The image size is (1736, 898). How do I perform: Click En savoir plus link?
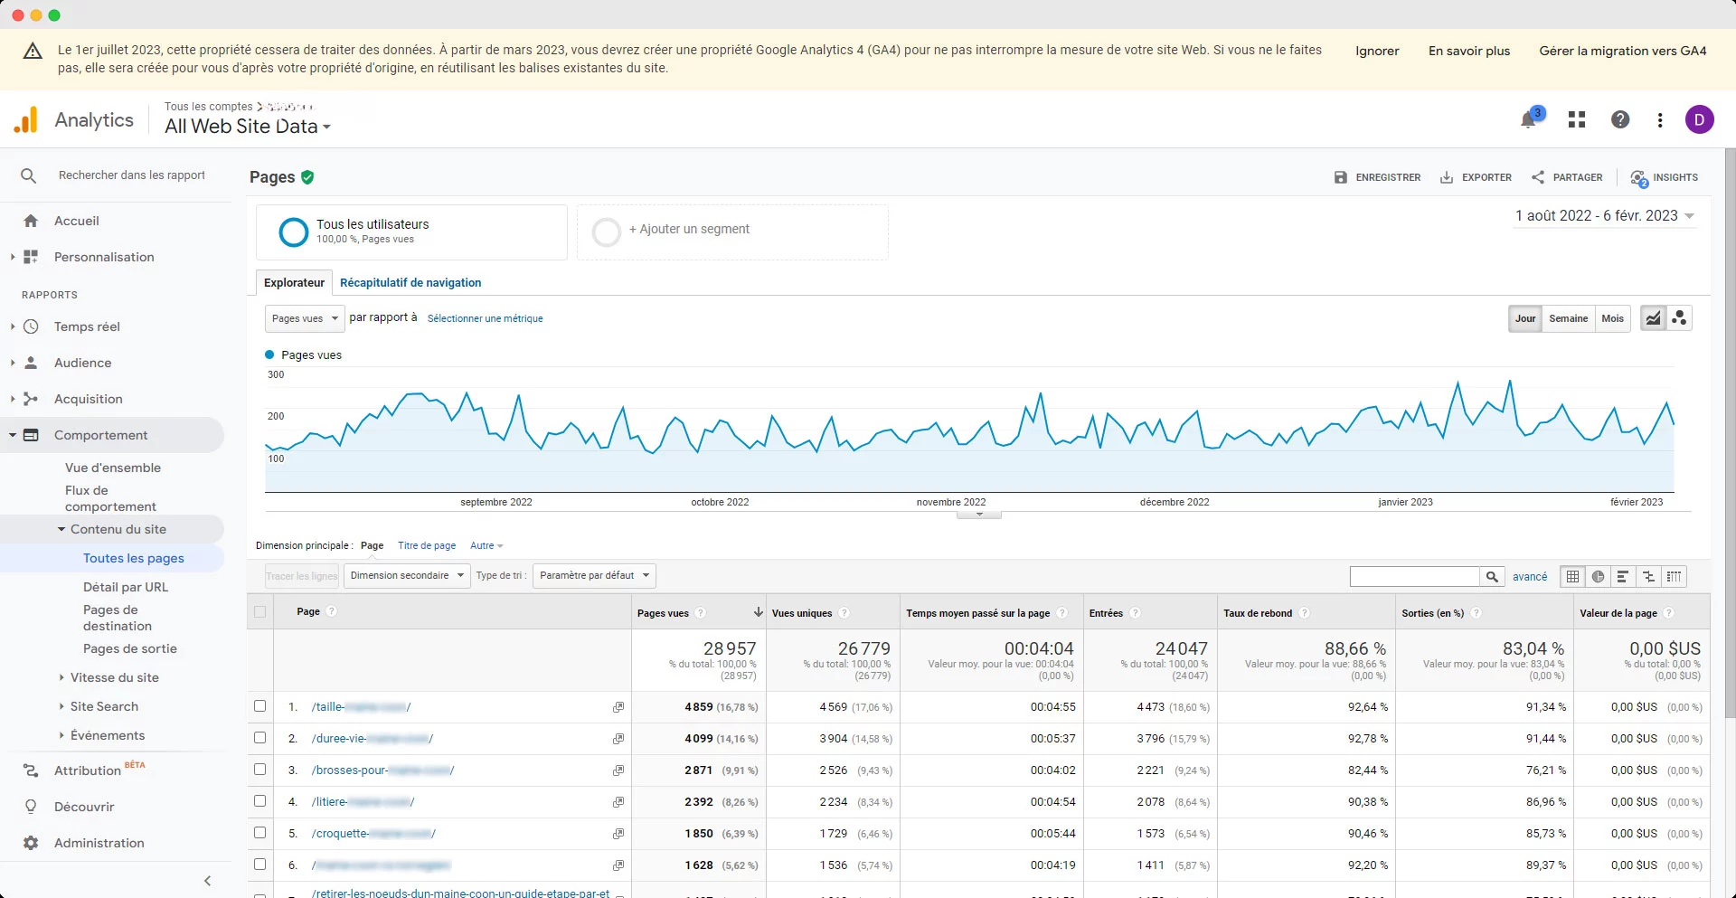pos(1469,51)
